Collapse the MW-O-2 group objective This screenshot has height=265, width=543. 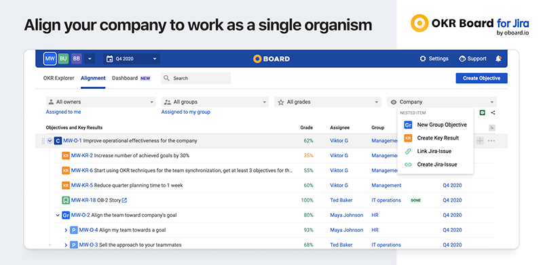[x=58, y=215]
